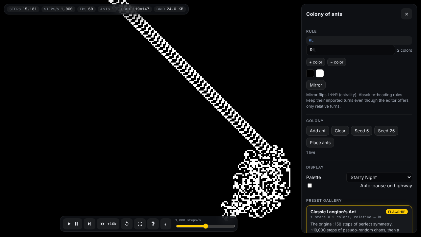Open help with the question mark icon
Image resolution: width=421 pixels, height=237 pixels.
153,224
